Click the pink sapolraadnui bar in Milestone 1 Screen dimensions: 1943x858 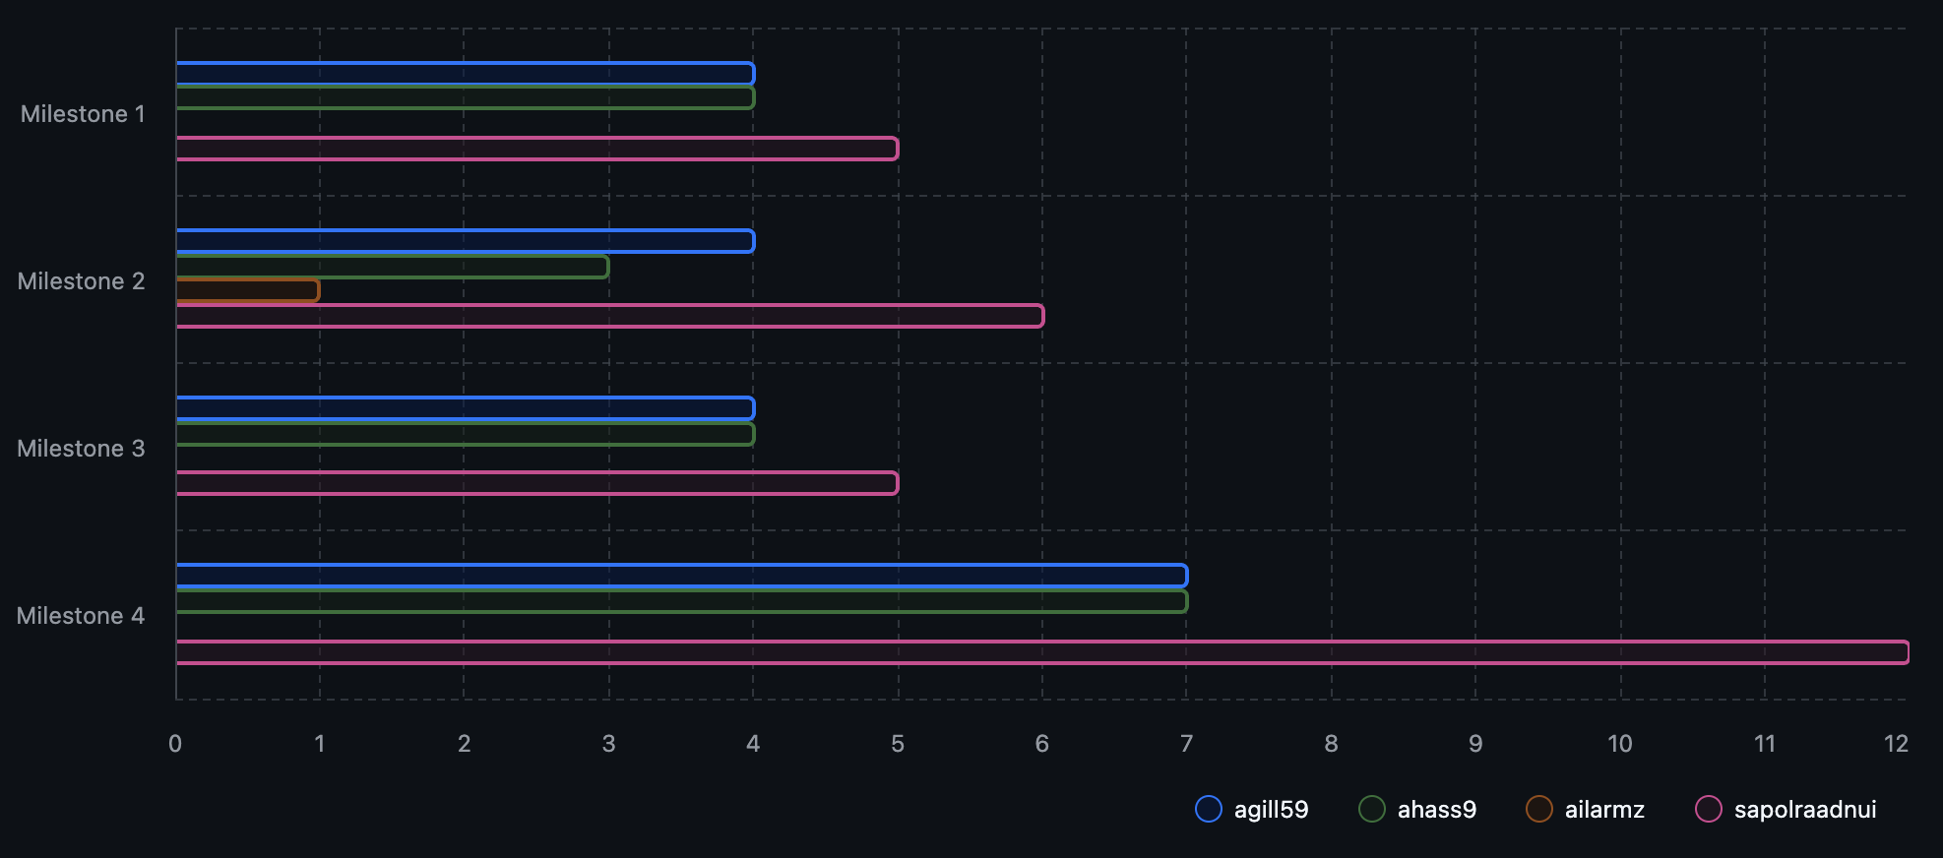(x=536, y=149)
